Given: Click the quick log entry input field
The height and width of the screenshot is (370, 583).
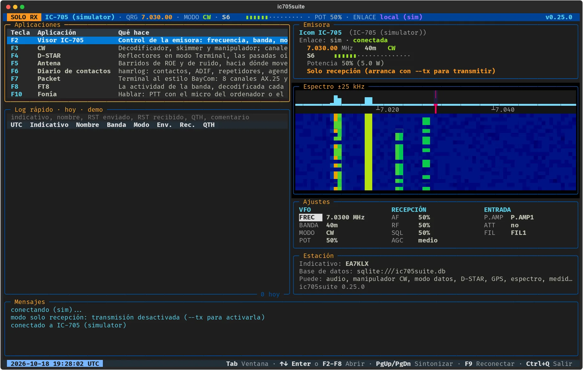Looking at the screenshot, I should 147,117.
